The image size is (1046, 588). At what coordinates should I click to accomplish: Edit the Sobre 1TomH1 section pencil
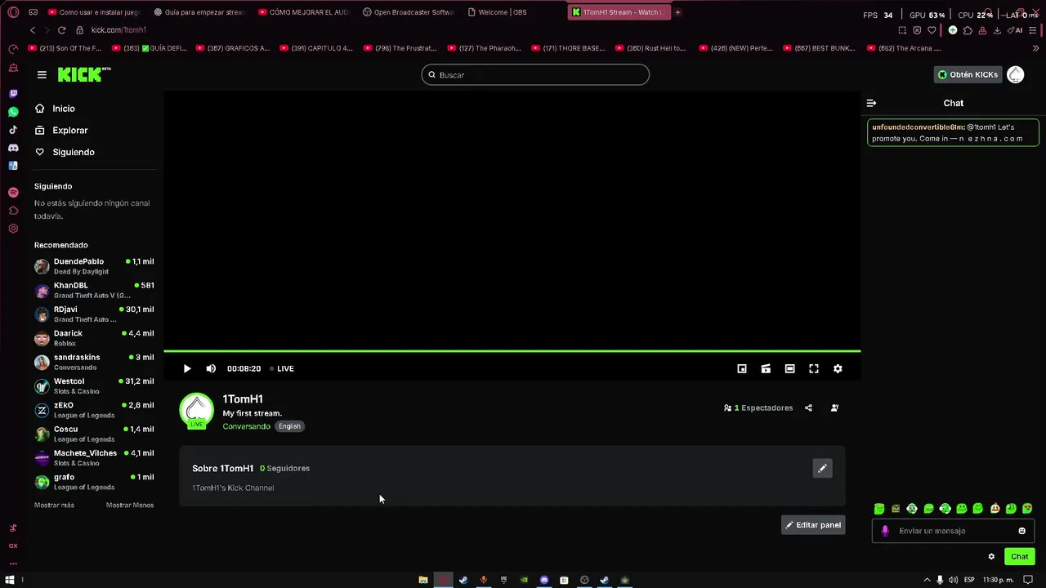[823, 468]
